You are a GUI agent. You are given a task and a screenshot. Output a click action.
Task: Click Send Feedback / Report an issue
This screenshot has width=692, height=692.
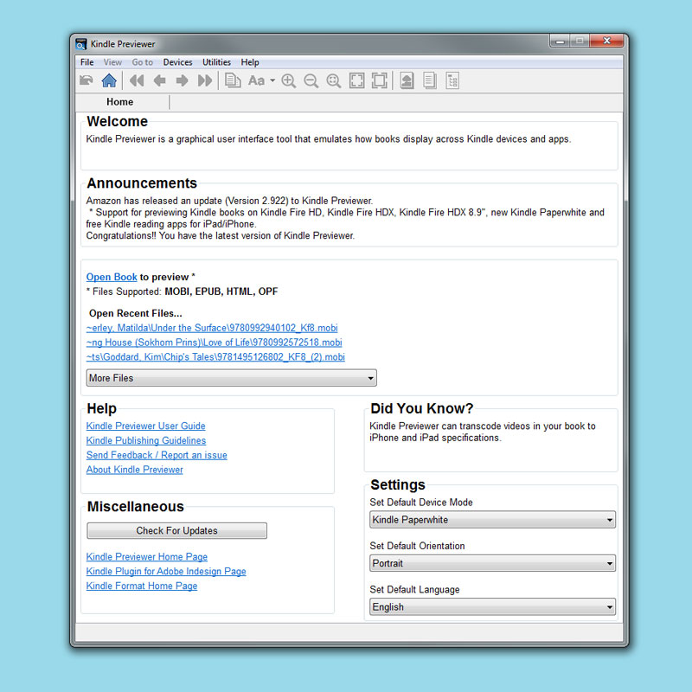157,455
